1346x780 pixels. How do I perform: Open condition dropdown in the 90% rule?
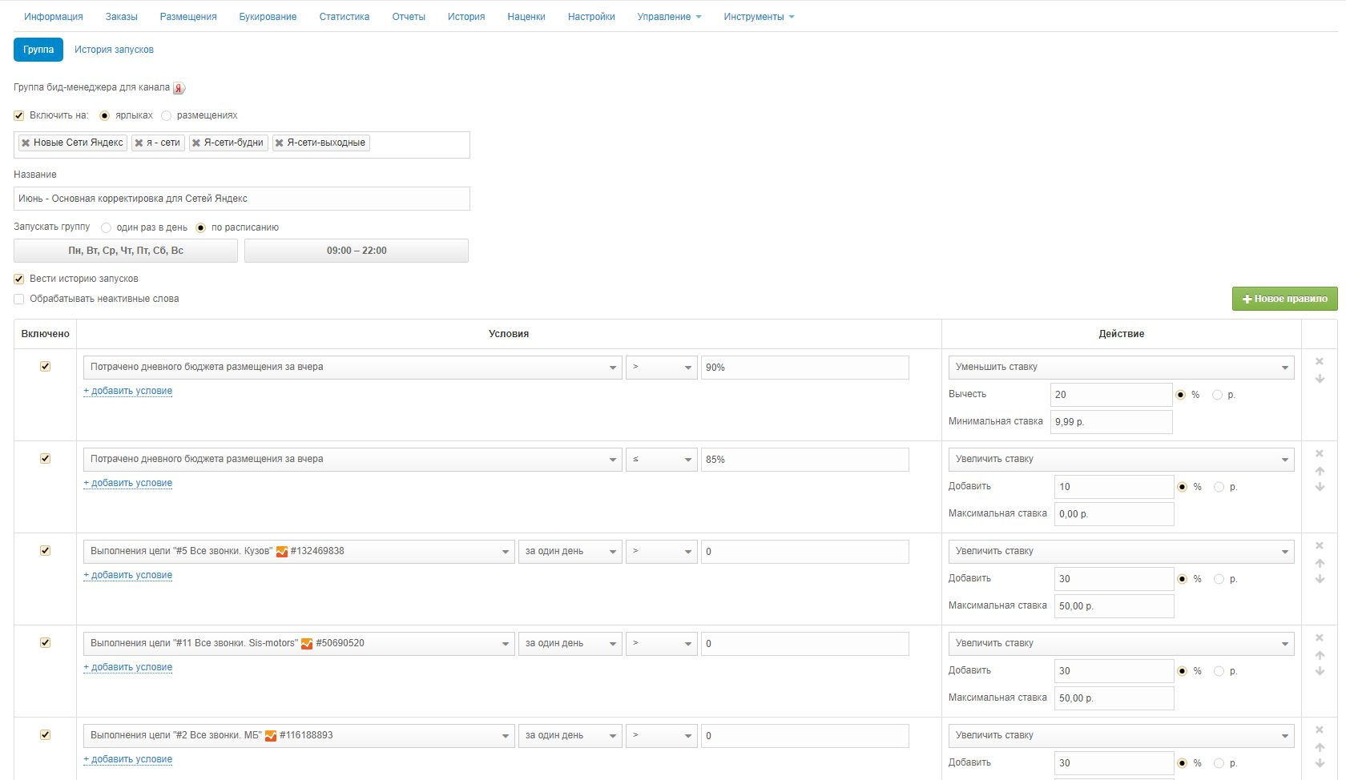[353, 368]
